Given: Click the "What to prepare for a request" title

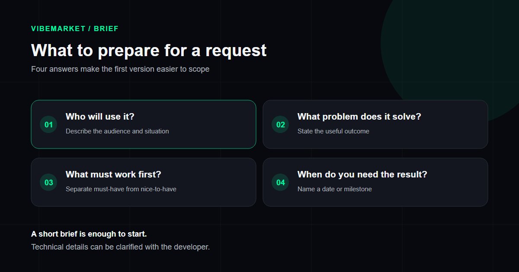Looking at the screenshot, I should click(x=149, y=51).
